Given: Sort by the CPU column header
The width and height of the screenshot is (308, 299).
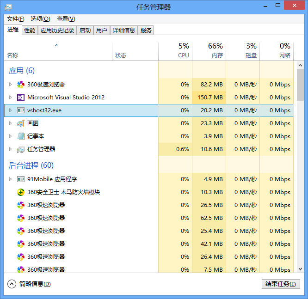Looking at the screenshot, I should [175, 51].
